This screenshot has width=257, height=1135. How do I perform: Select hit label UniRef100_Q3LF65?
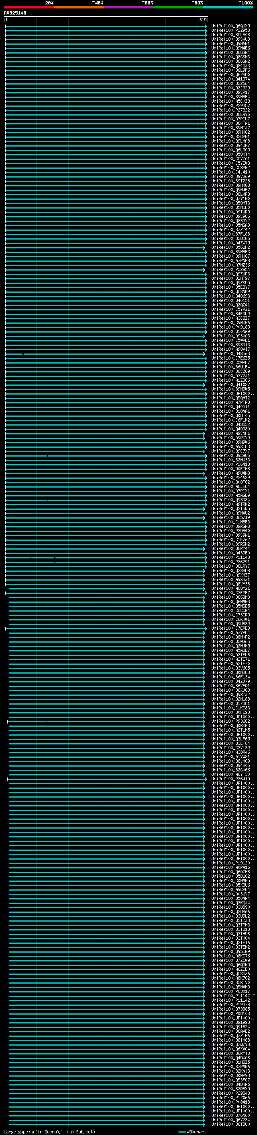(x=230, y=739)
